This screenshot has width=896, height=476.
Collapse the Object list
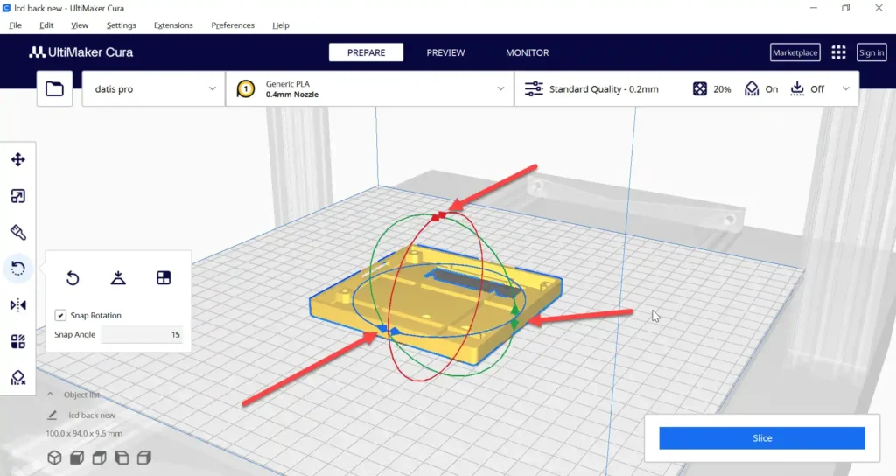50,395
